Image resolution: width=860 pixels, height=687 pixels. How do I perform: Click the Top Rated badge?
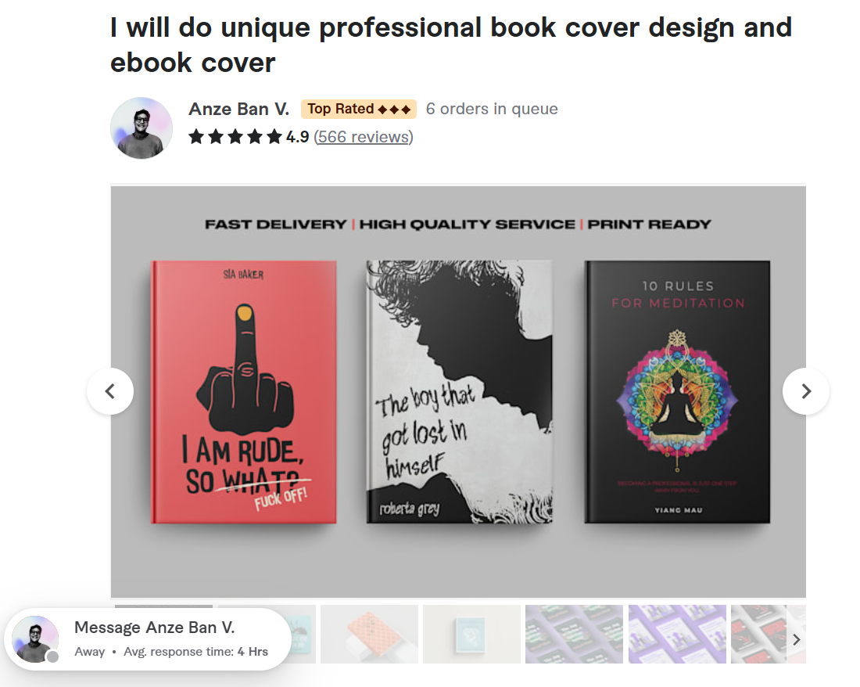click(359, 109)
